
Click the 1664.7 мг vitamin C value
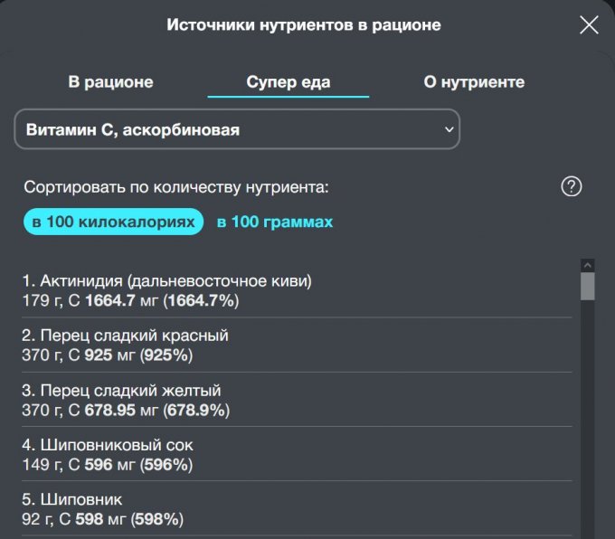[x=113, y=299]
